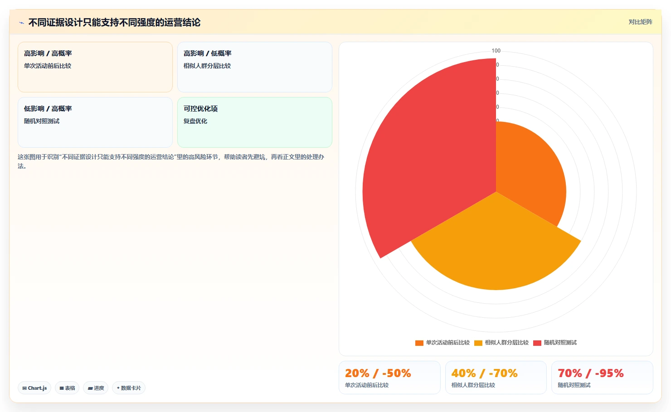The height and width of the screenshot is (412, 671).
Task: Click 单次活动前后比较 caption under 20% / -50%
Action: click(367, 385)
